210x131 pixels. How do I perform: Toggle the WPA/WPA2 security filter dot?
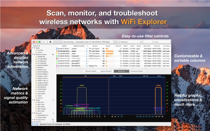tap(36, 115)
